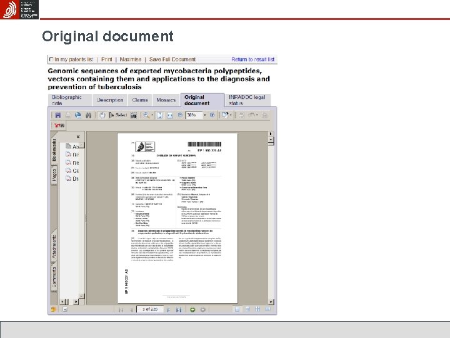Set view to Fit Page
The height and width of the screenshot is (338, 450).
159,115
